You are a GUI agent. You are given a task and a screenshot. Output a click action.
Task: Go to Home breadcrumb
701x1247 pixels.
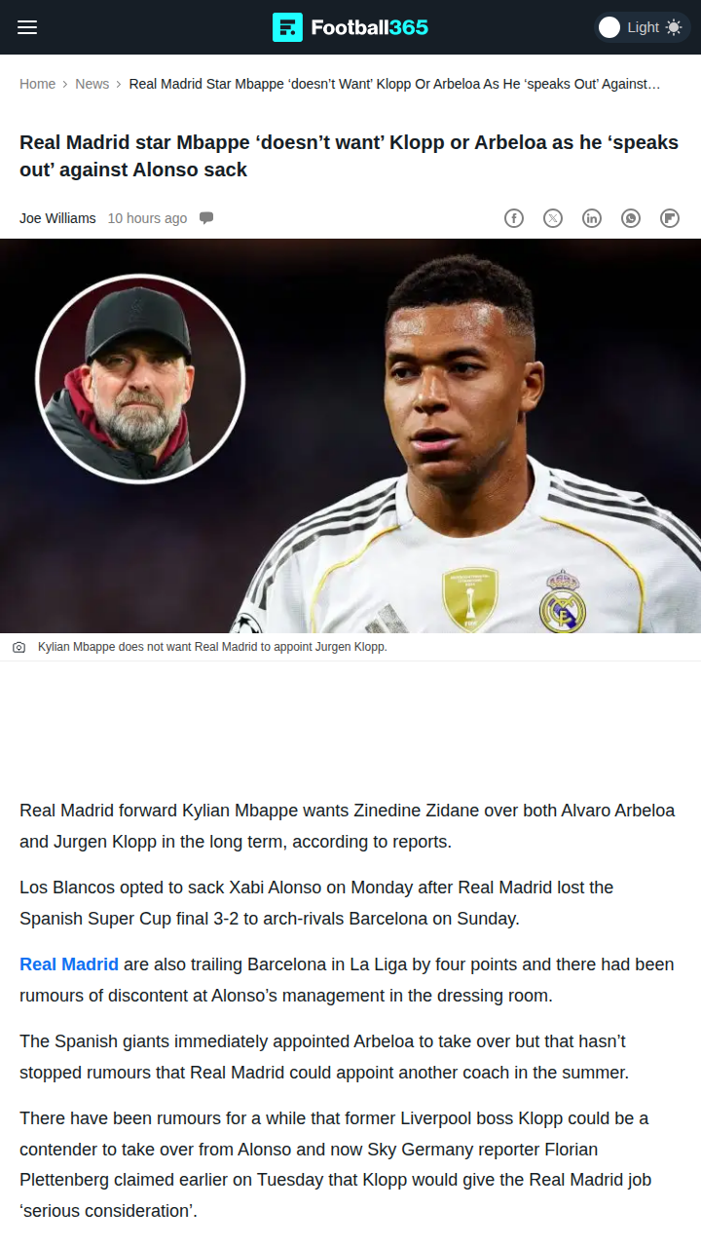(38, 84)
